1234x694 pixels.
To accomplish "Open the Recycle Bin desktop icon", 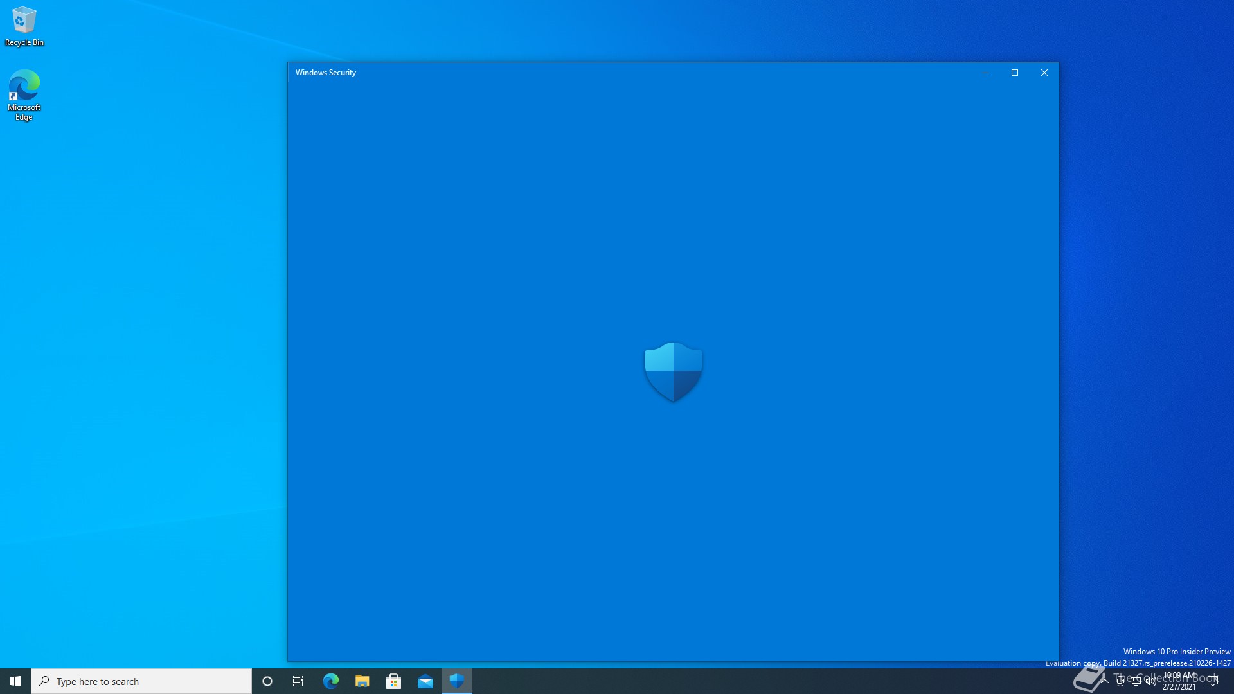I will point(24,26).
